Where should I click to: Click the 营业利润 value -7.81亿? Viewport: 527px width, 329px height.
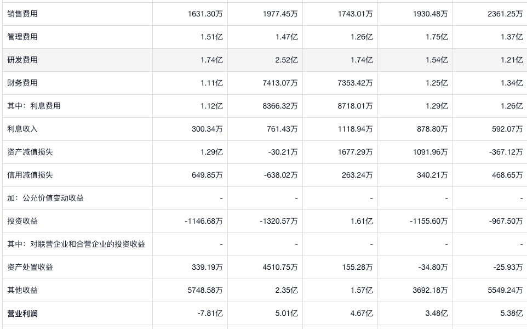210,314
